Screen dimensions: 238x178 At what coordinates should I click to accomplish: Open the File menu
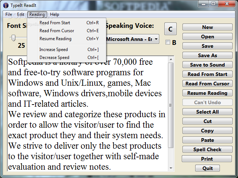9,14
